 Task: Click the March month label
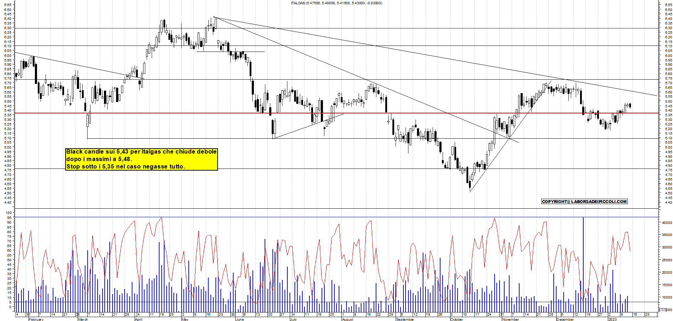click(x=83, y=319)
